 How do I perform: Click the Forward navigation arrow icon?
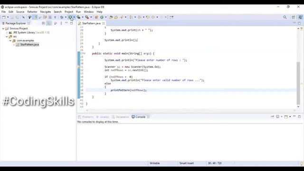point(161,17)
